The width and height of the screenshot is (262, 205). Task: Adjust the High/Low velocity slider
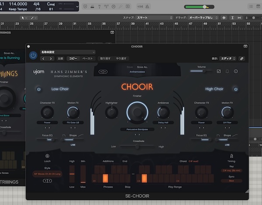(x=72, y=174)
